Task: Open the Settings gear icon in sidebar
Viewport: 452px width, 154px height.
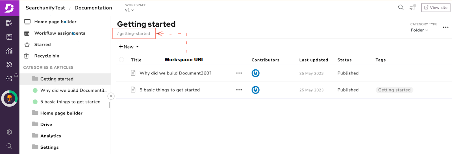Action: [x=9, y=132]
